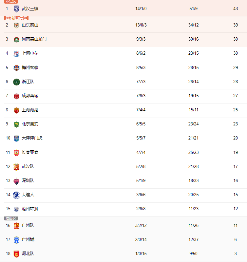Select the 亚冠附加赛区 zone label

16,18
